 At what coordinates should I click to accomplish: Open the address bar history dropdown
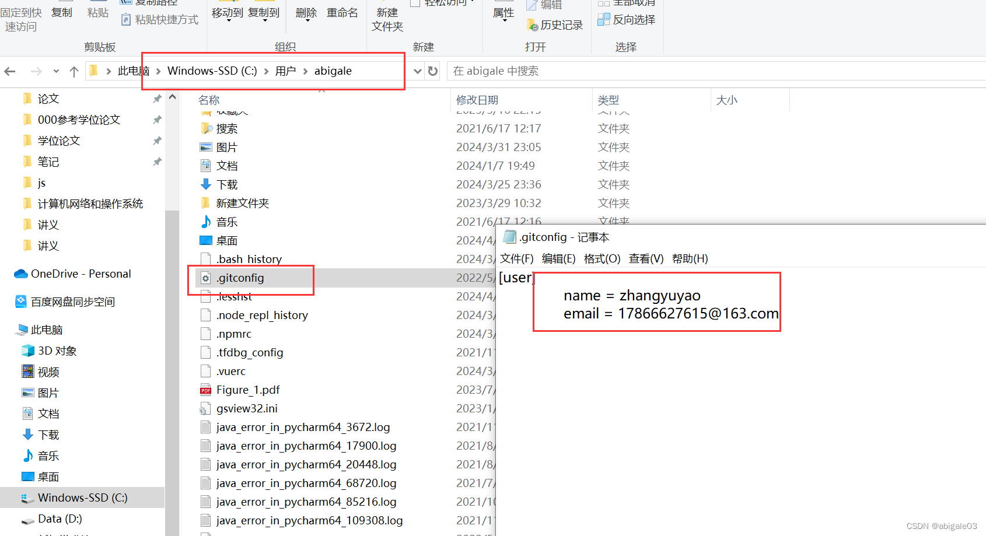click(417, 71)
